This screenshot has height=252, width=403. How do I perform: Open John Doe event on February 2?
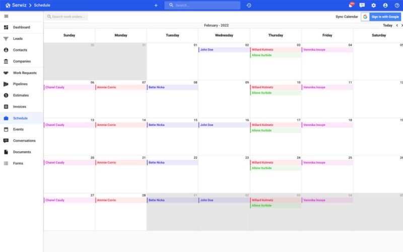pyautogui.click(x=224, y=50)
